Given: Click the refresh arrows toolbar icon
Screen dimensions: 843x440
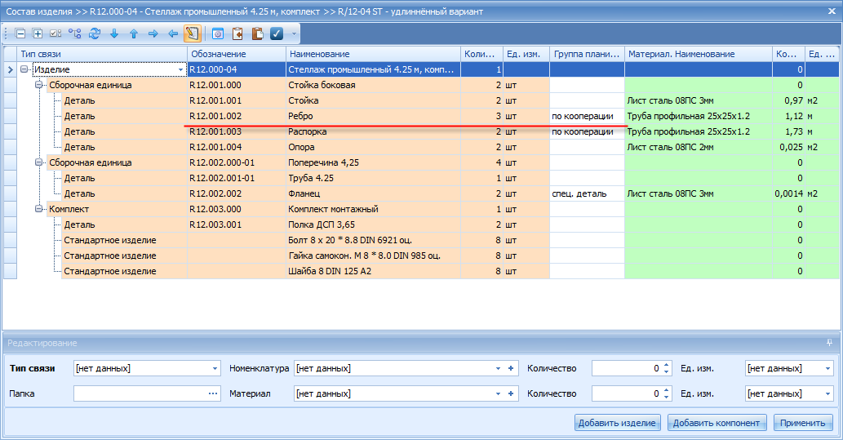Looking at the screenshot, I should click(x=95, y=34).
